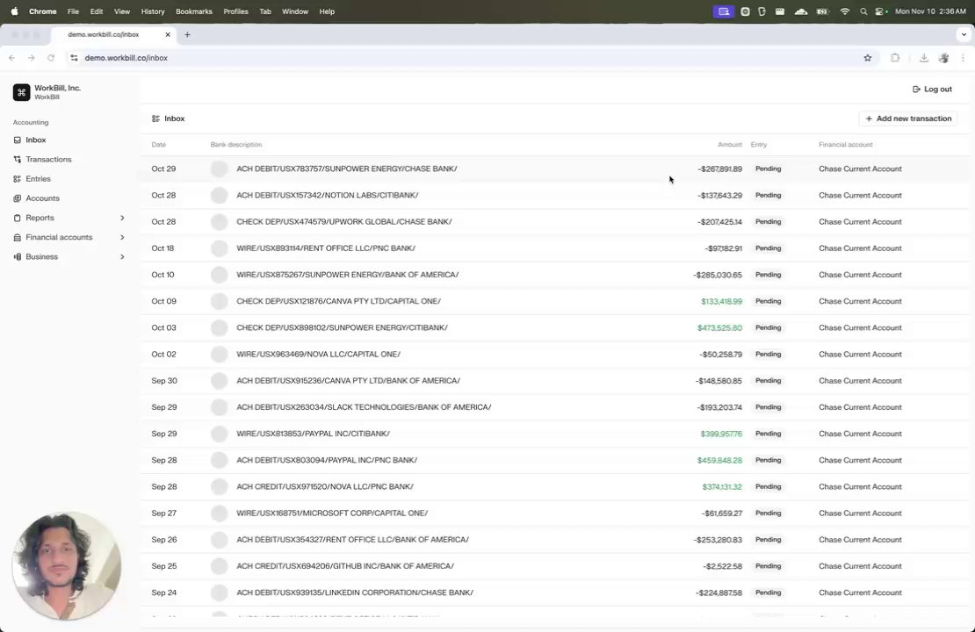
Task: Open the RENT OFFICE LLC/PNC BANK transaction
Action: [x=554, y=248]
